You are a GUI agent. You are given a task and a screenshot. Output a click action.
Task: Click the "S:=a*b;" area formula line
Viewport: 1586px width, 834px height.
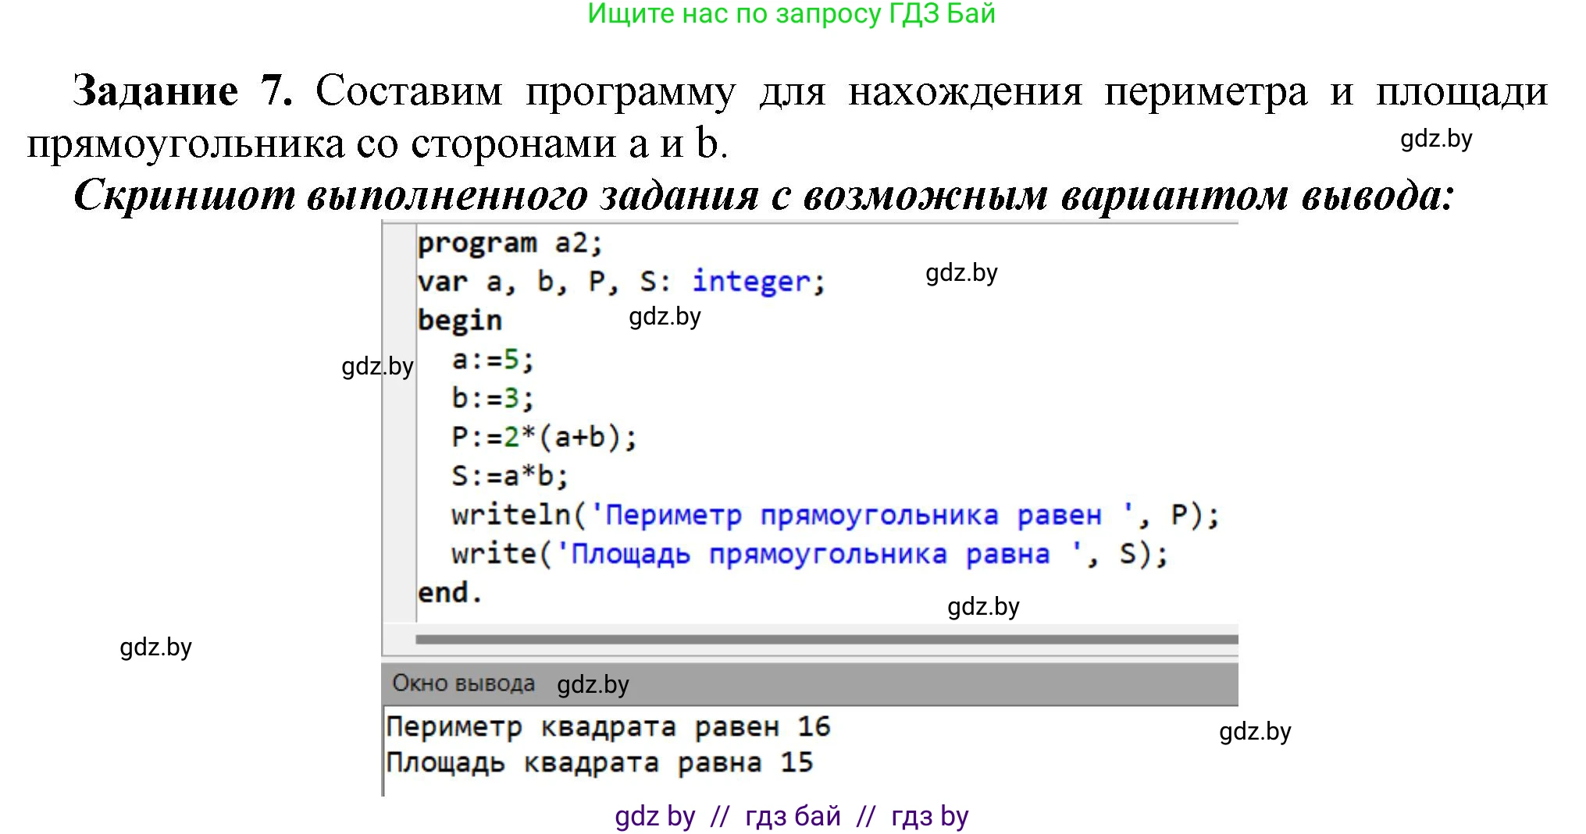[510, 476]
